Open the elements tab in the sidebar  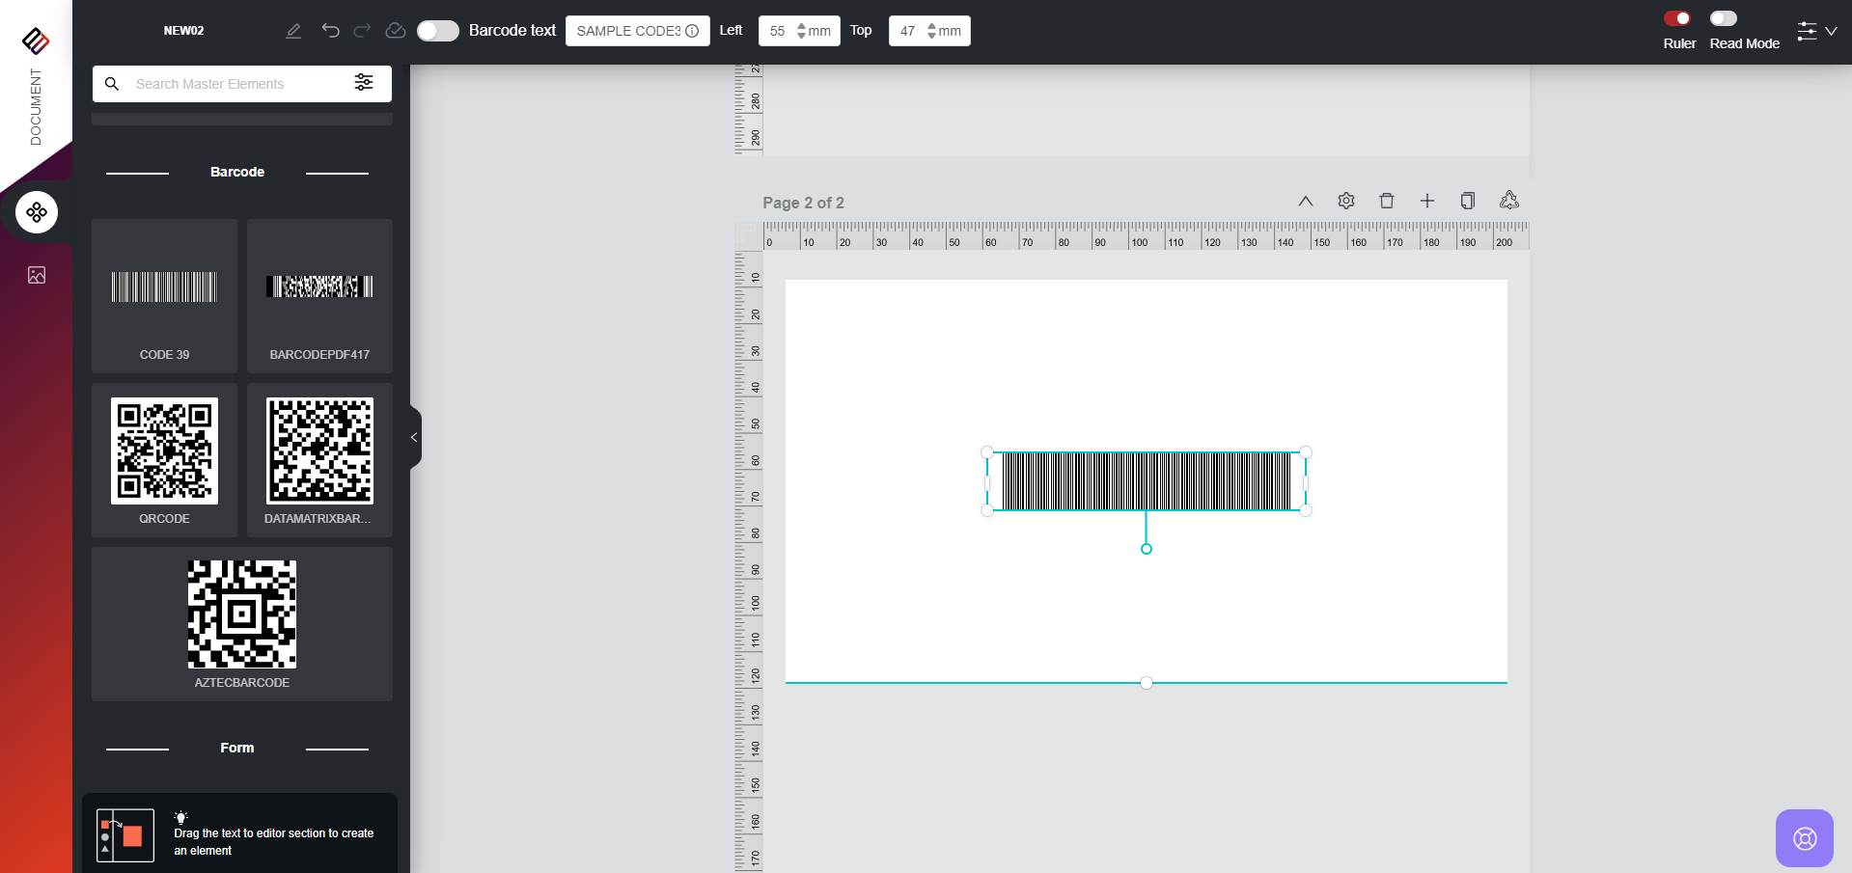[x=37, y=212]
